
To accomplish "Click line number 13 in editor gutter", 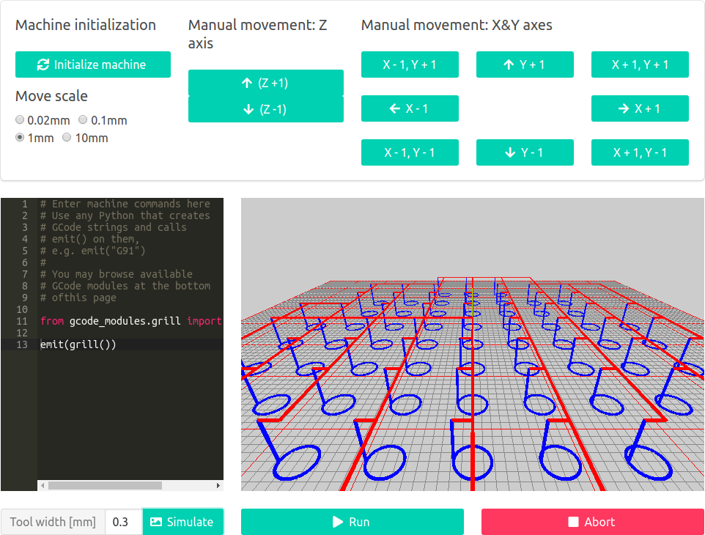I will (x=22, y=344).
